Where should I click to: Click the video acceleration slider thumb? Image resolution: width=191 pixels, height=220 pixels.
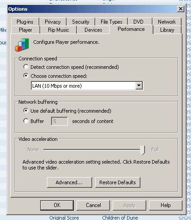point(142,150)
